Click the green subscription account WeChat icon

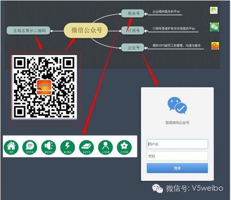pos(214,27)
